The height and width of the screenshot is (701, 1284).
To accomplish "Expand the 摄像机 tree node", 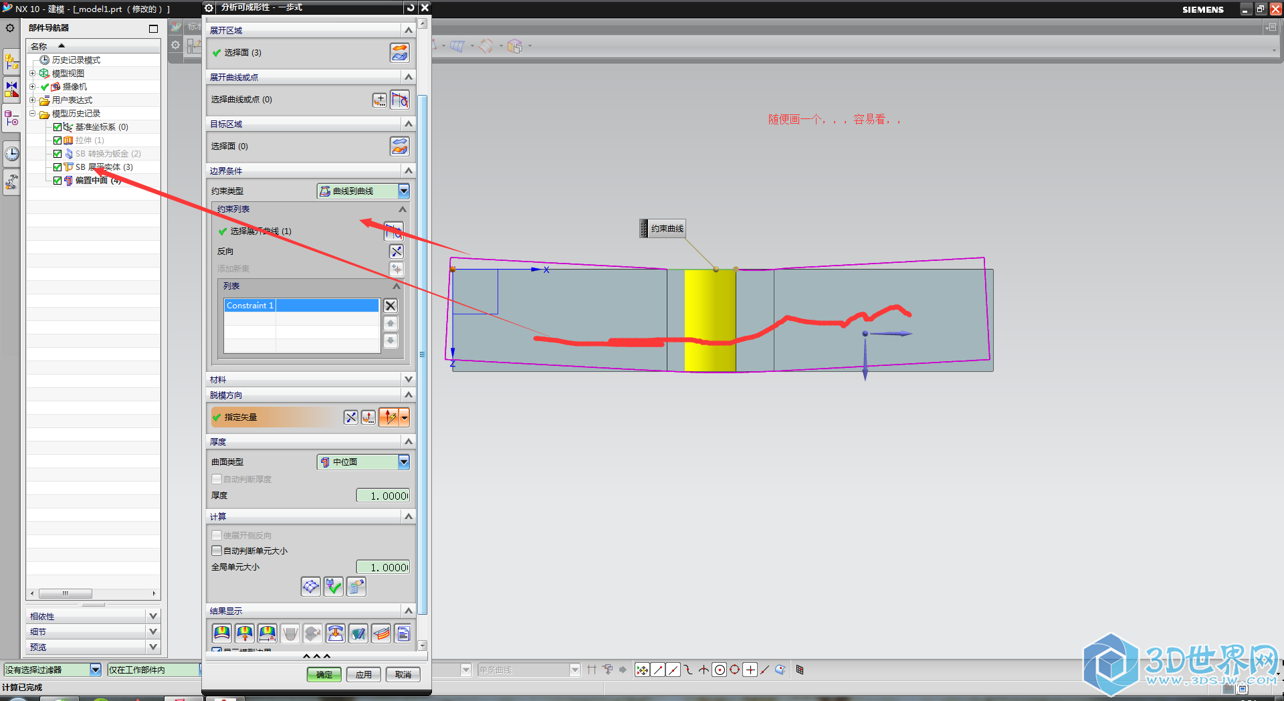I will tap(32, 86).
